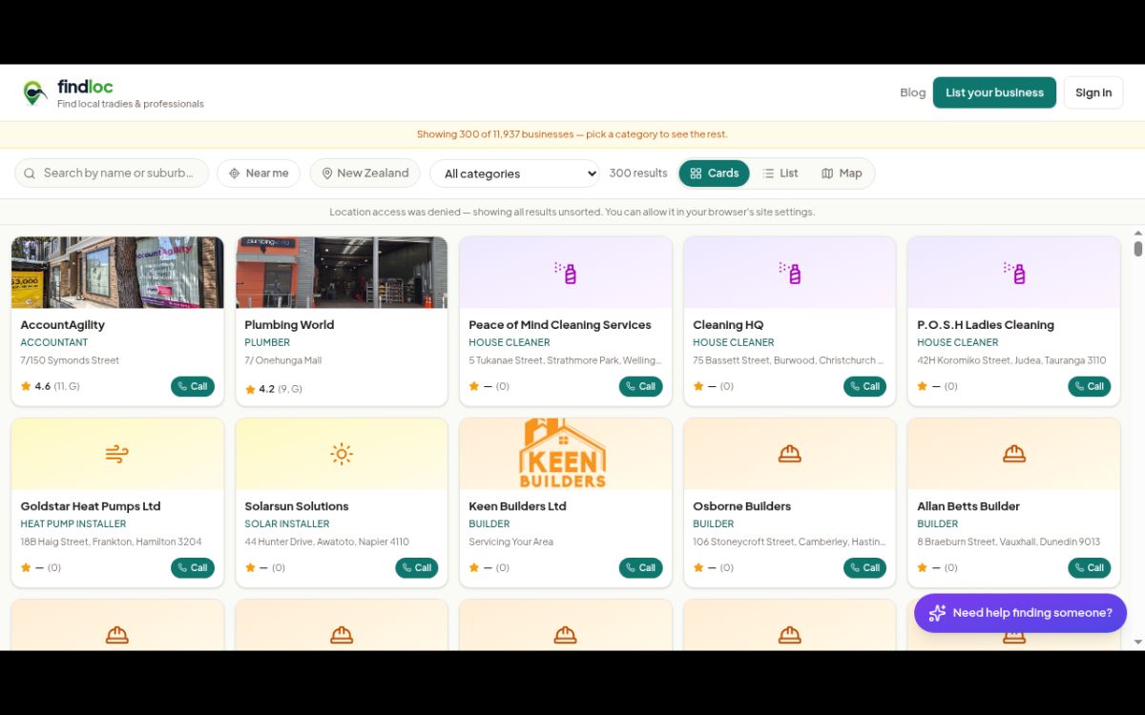Open Plumbing World storefront photo
Screen dimensions: 1145x715
click(342, 273)
